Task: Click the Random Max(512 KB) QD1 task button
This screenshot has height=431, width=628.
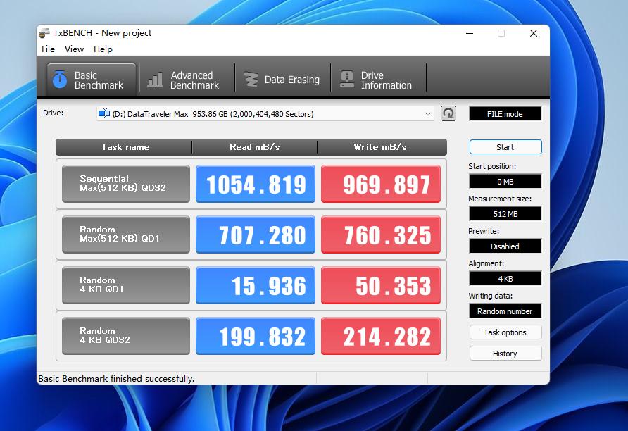Action: (x=126, y=235)
